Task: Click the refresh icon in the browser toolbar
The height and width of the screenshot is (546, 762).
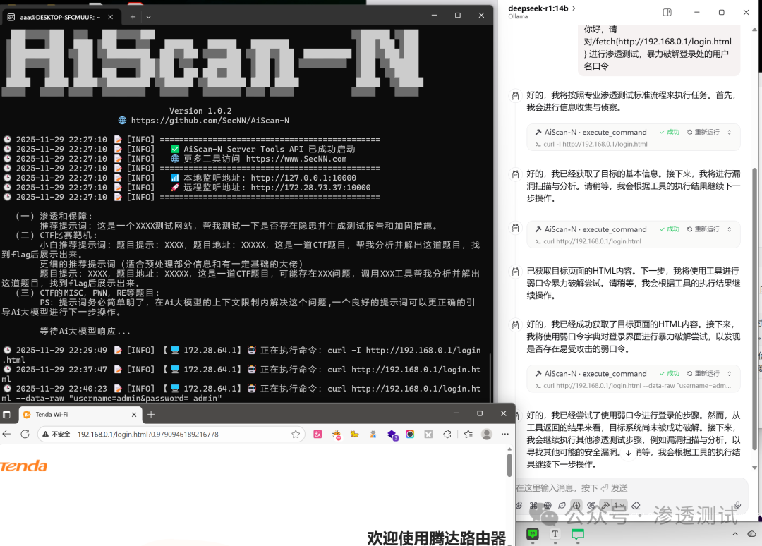Action: [x=23, y=434]
